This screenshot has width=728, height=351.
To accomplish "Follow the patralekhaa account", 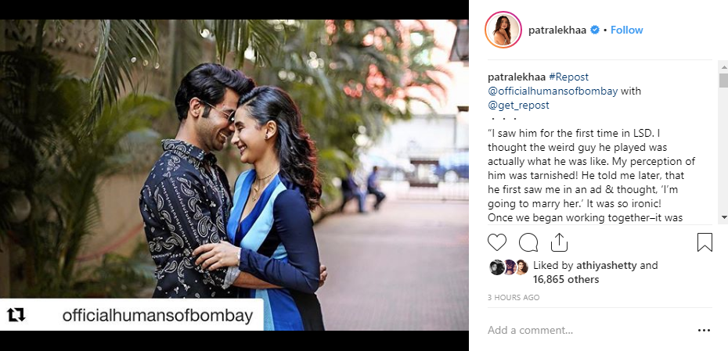I will [626, 30].
